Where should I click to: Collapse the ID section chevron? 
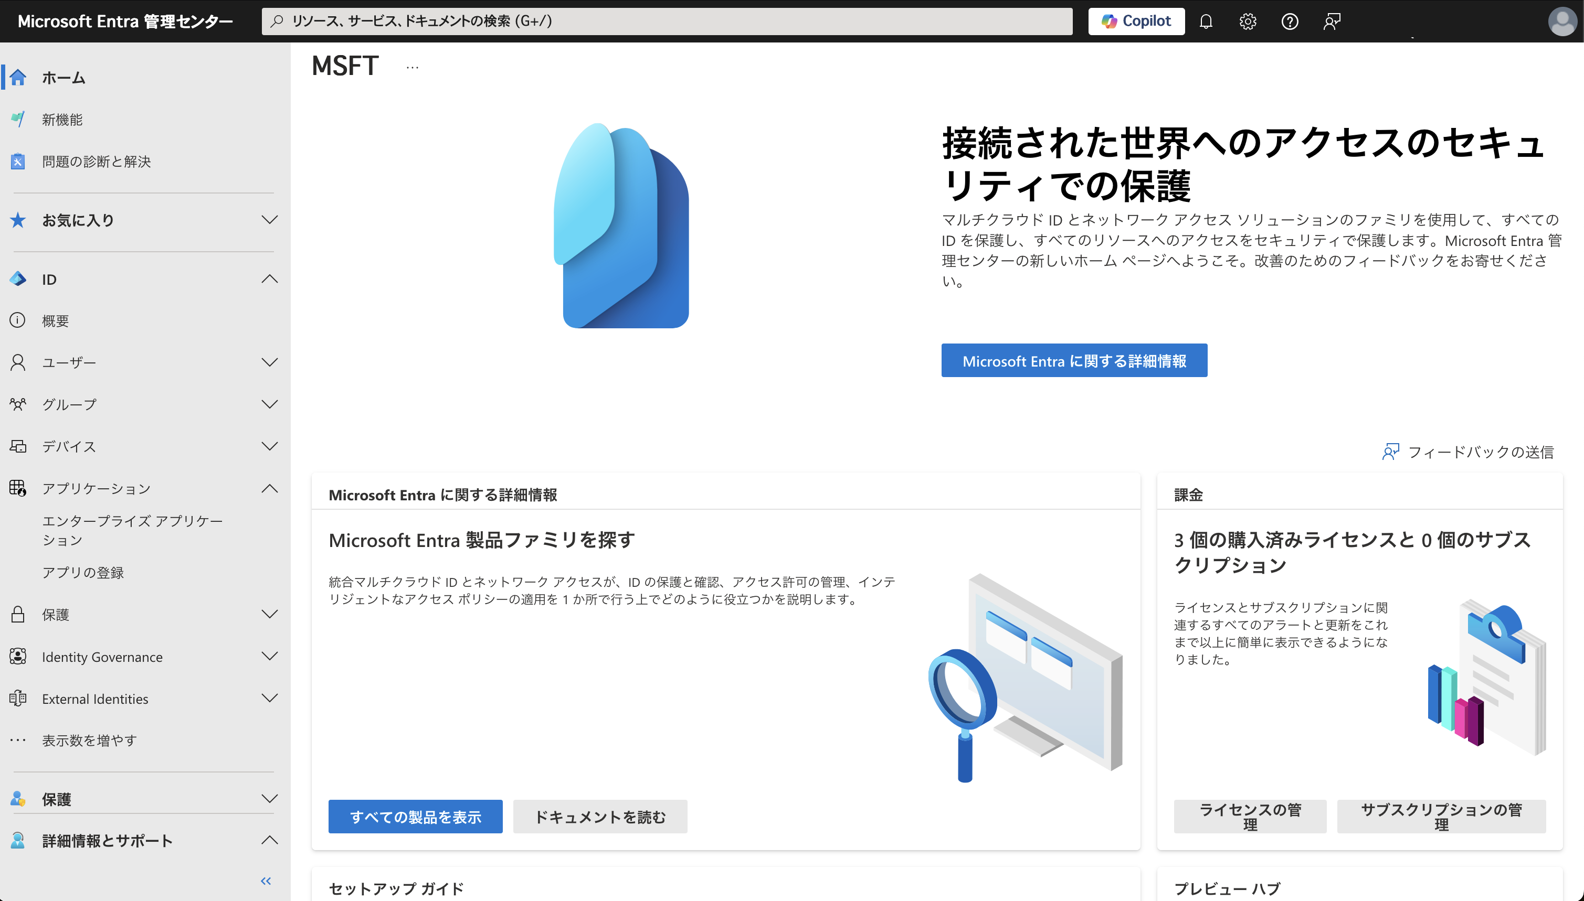point(270,279)
